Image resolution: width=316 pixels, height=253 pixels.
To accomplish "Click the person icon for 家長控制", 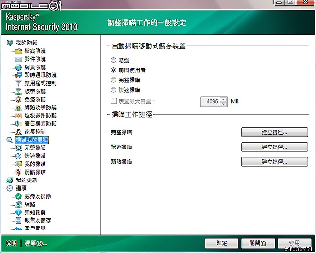I will pyautogui.click(x=18, y=132).
